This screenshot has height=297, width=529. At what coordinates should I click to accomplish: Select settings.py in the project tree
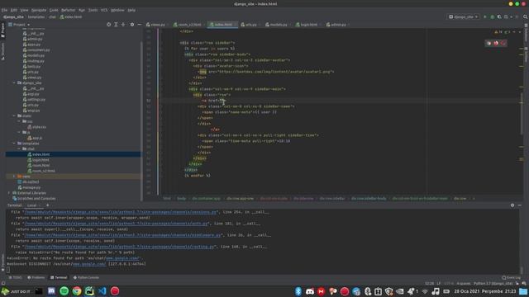click(36, 100)
